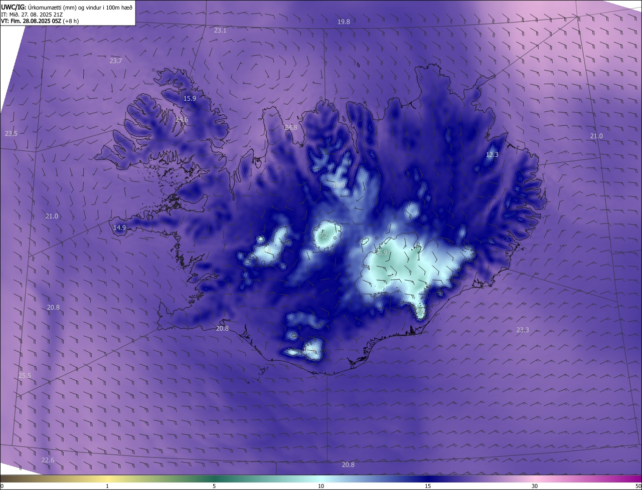Click the 24.8 value label

291,128
